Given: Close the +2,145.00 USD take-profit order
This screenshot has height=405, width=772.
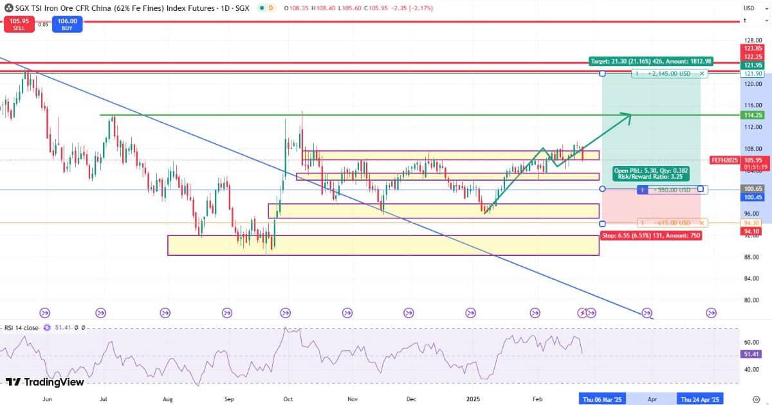Looking at the screenshot, I should pos(702,74).
